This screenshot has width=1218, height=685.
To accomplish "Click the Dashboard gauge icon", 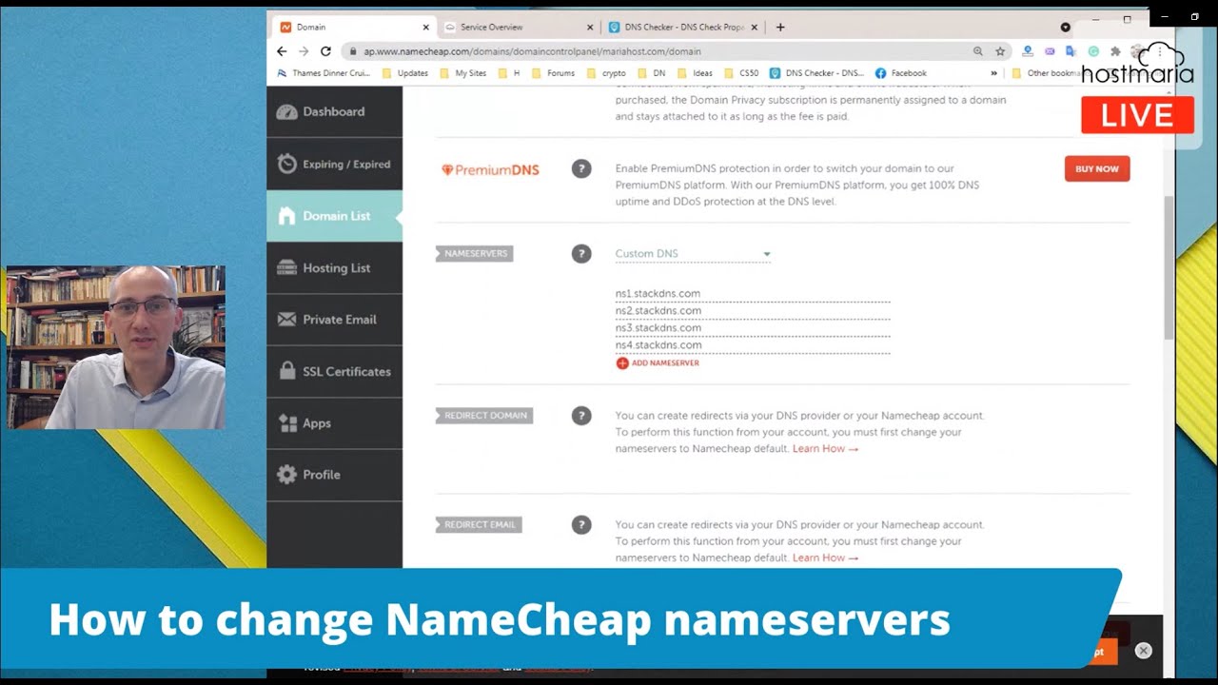I will tap(286, 112).
